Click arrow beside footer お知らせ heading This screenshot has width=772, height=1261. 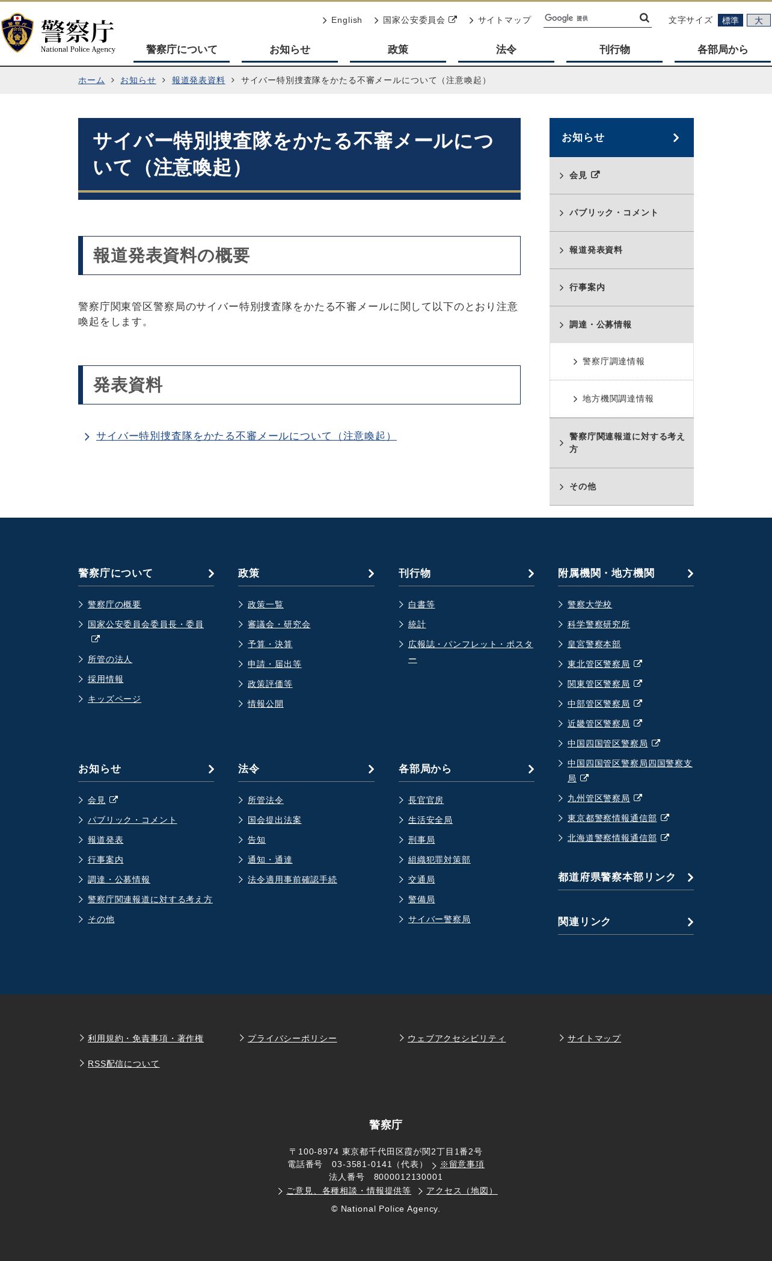tap(211, 769)
